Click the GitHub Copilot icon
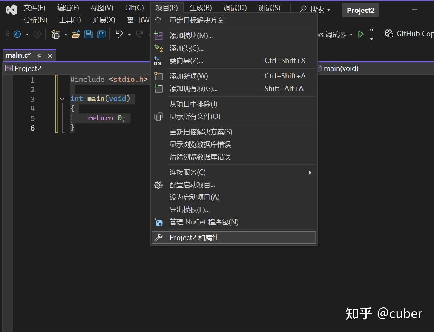Screen dimensions: 434x332 click(389, 34)
